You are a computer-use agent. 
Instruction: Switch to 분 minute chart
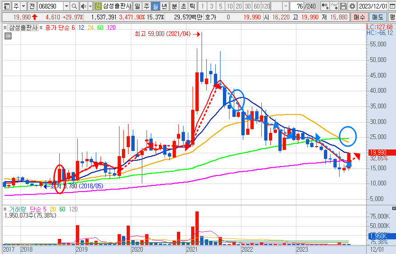[175, 6]
